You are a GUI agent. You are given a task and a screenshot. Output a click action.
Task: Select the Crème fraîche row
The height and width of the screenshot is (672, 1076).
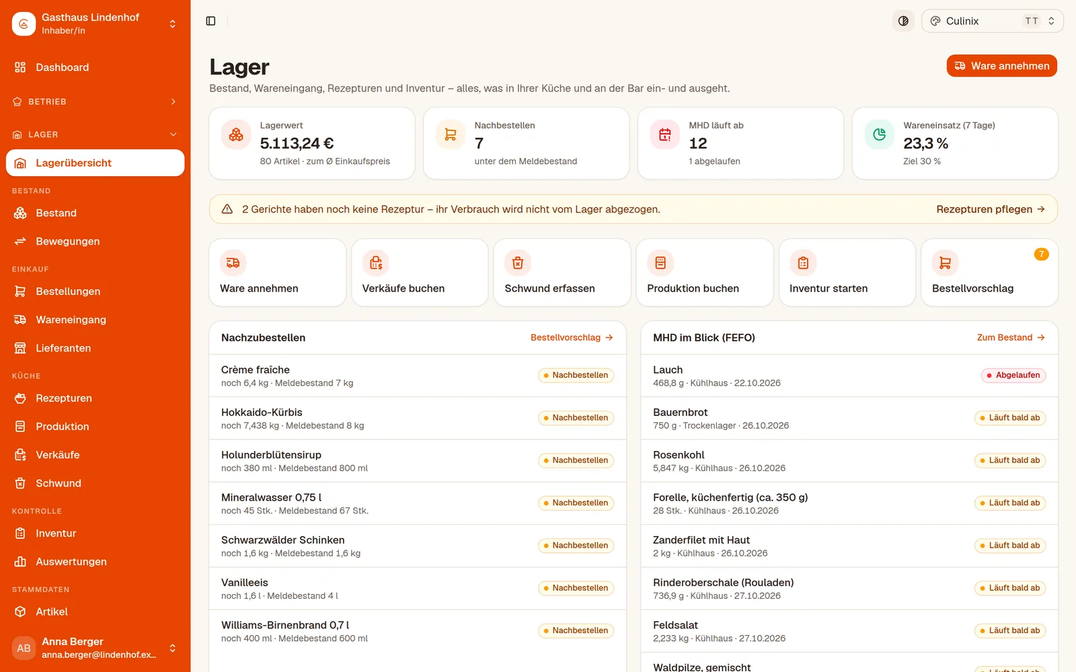coord(418,376)
